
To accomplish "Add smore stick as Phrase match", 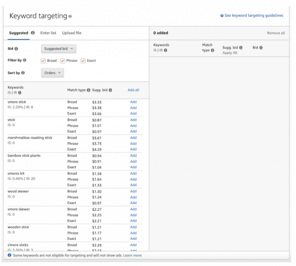I will click(133, 108).
